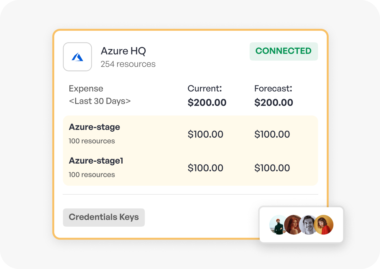This screenshot has width=380, height=269.
Task: Click Azure-stage current cost $100.00
Action: pos(205,134)
